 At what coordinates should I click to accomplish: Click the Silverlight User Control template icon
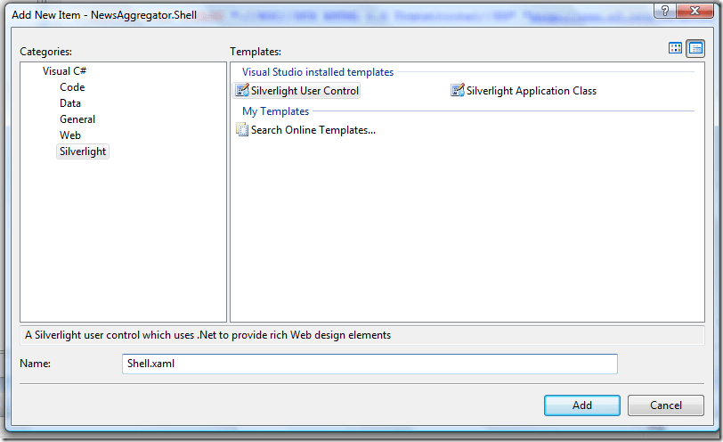pos(242,90)
